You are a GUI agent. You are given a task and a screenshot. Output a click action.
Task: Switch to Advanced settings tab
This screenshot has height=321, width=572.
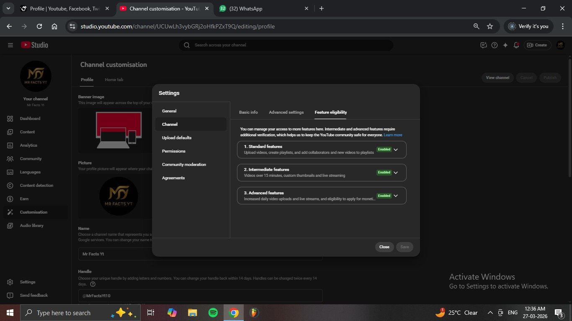[286, 112]
